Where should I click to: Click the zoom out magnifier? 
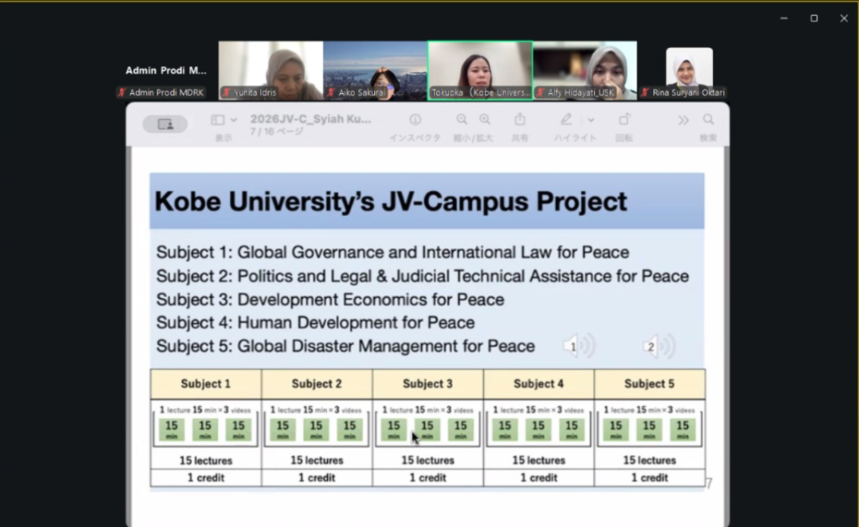462,119
